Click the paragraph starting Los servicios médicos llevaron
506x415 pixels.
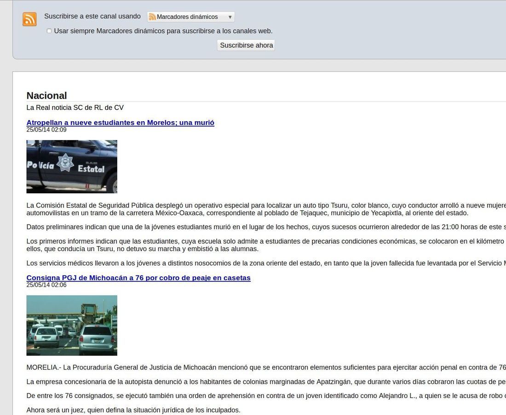266,263
